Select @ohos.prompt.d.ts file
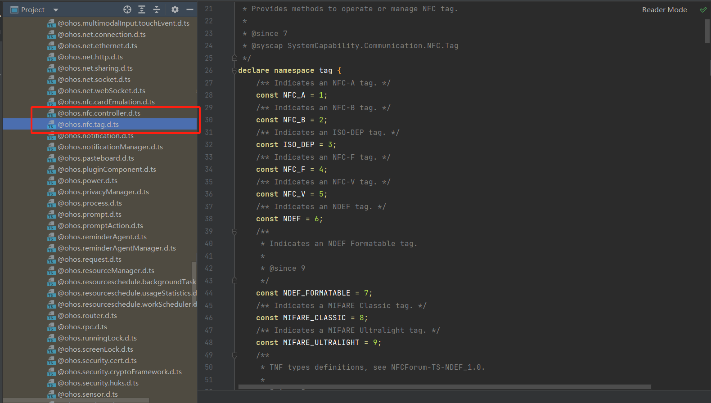Viewport: 711px width, 403px height. point(90,214)
